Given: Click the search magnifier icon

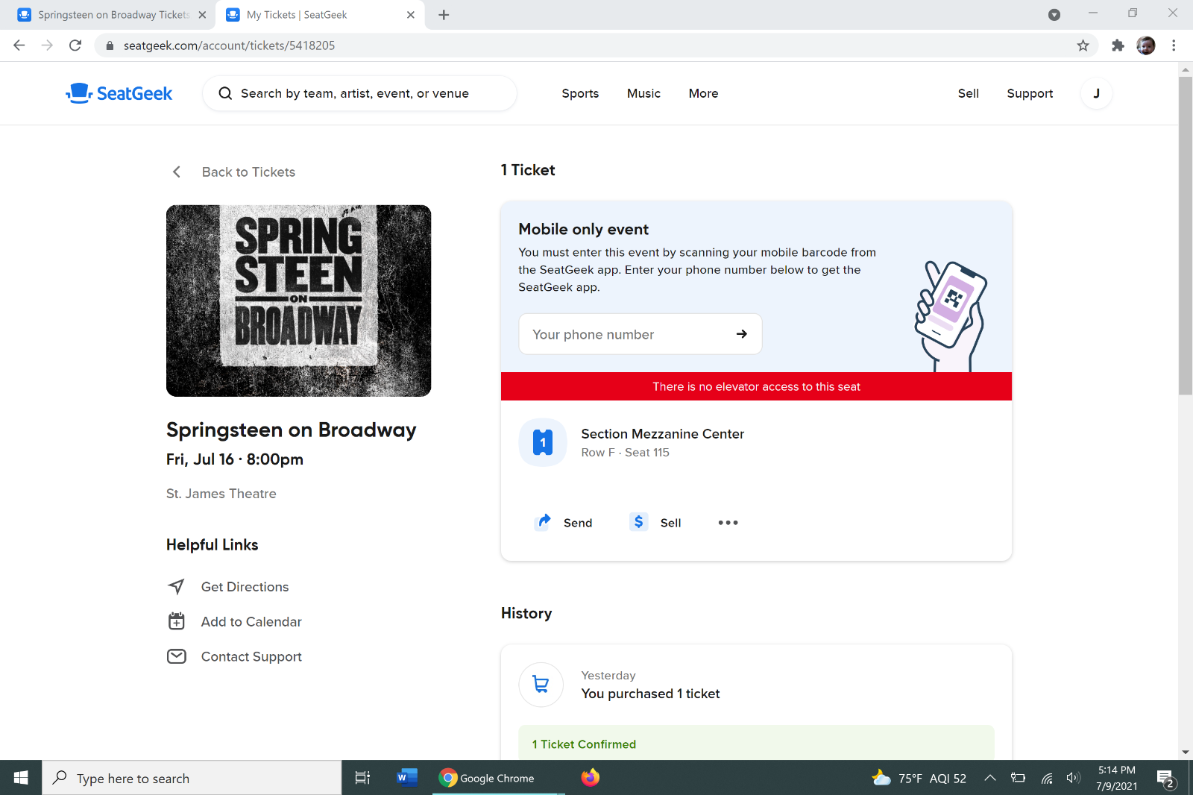Looking at the screenshot, I should (x=225, y=93).
